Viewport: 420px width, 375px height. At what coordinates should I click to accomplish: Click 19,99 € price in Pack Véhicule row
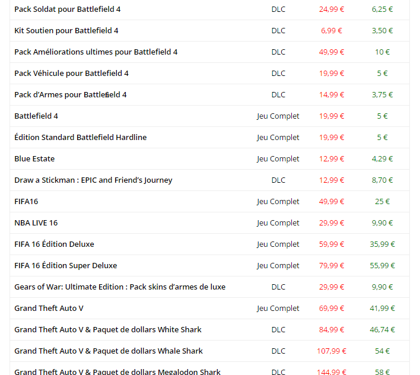pyautogui.click(x=332, y=74)
